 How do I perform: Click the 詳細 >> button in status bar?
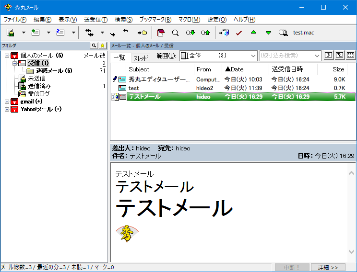click(328, 268)
